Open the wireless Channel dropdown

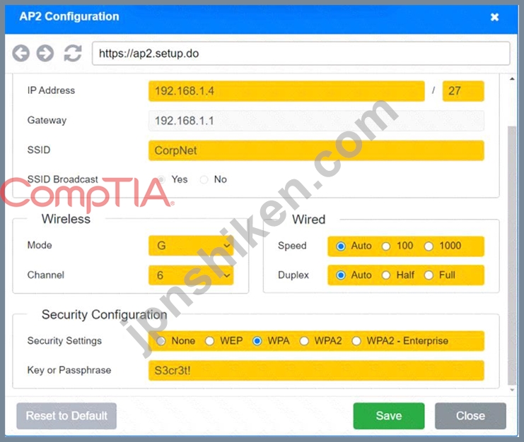click(x=191, y=275)
